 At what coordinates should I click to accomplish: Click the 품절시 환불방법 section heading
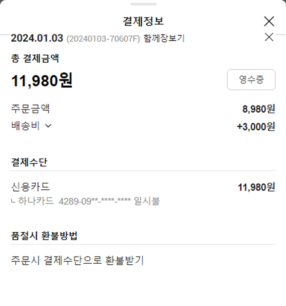(44, 236)
